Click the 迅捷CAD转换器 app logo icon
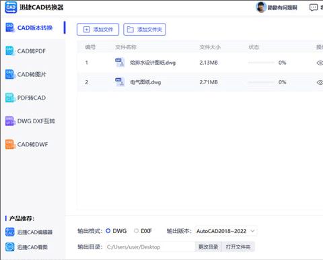The height and width of the screenshot is (260, 323). [11, 7]
